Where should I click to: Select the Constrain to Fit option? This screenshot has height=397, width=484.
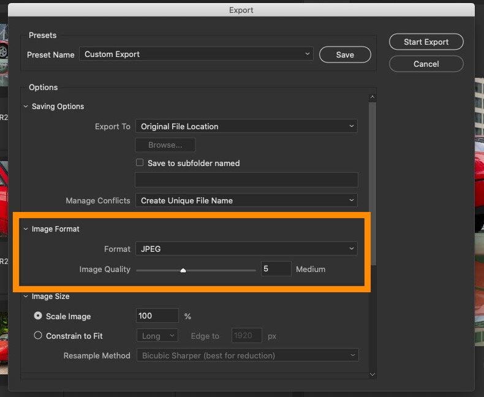(38, 335)
